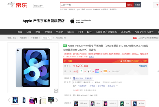Expand the Apple brand breadcrumb dropdown

[x=47, y=38]
